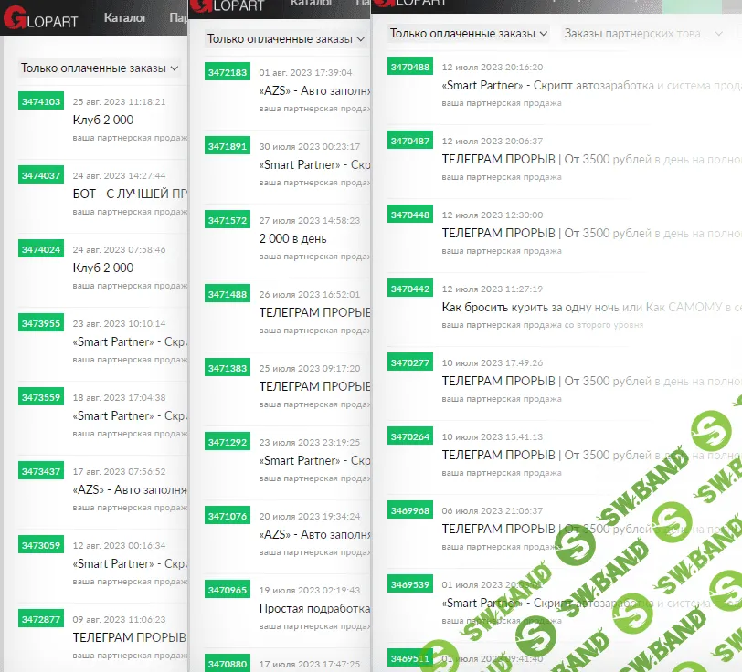Open order badge 3474103
The height and width of the screenshot is (672, 742).
pos(41,101)
